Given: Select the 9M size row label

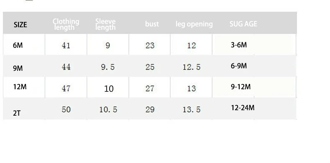Looking at the screenshot, I should click(18, 68).
